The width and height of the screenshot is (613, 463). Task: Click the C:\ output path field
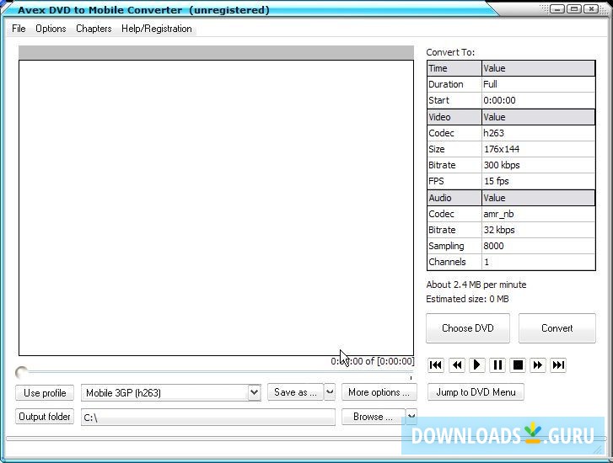[208, 418]
